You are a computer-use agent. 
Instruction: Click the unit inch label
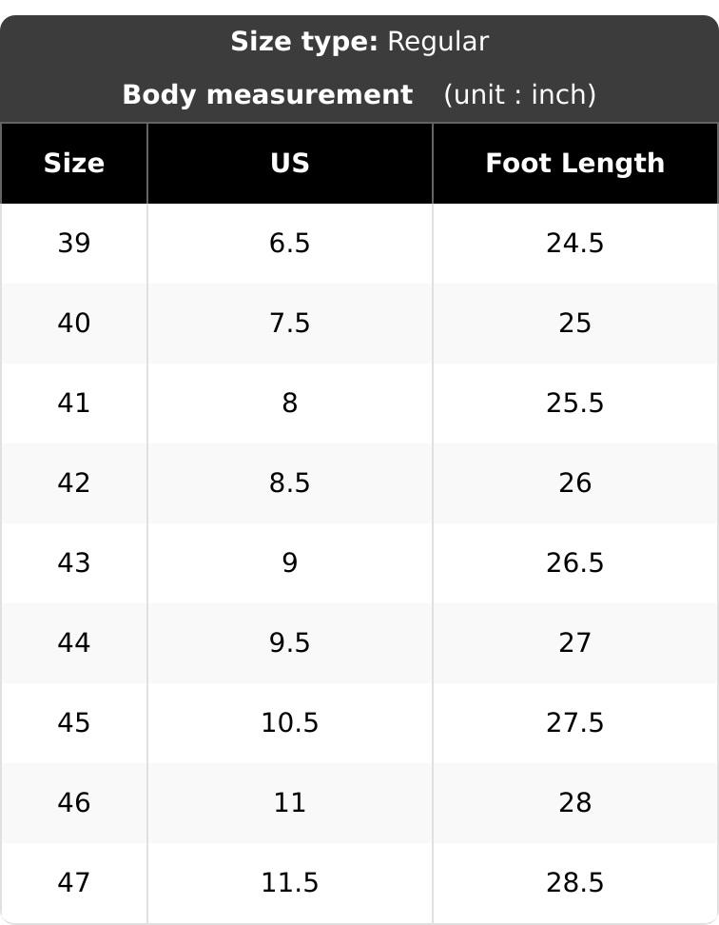pos(519,94)
